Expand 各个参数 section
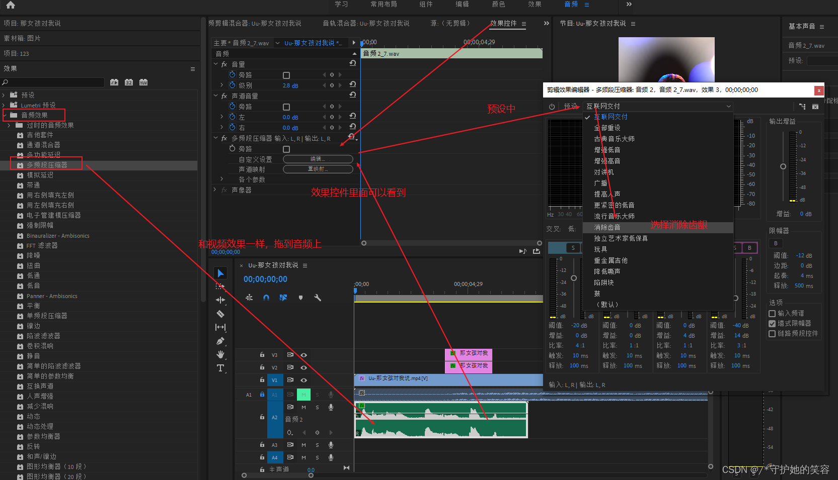The width and height of the screenshot is (838, 480). [x=221, y=179]
